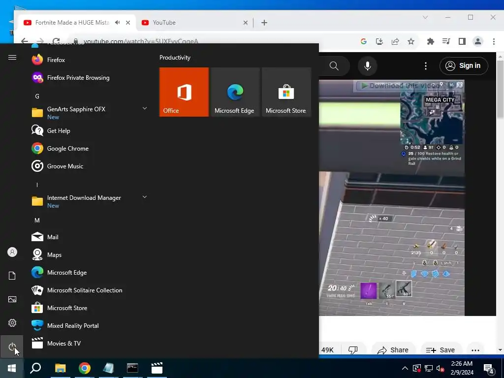504x378 pixels.
Task: Jump to letter M section header
Action: (x=37, y=220)
